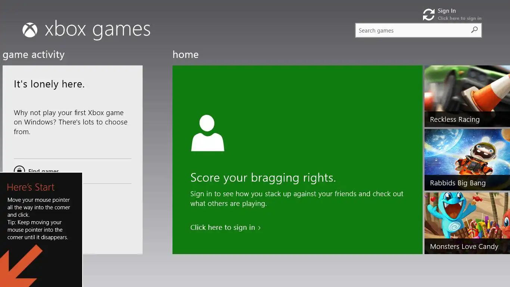Open the Reckless Racing game tile
This screenshot has width=510, height=287.
point(467,96)
